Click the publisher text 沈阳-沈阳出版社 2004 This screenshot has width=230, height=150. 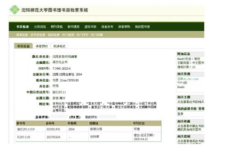click(x=67, y=74)
